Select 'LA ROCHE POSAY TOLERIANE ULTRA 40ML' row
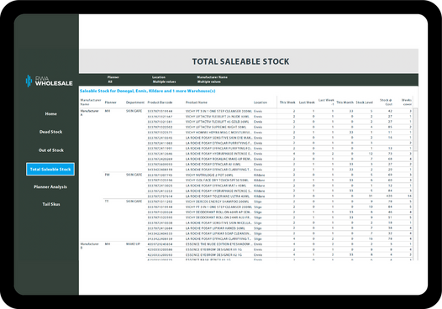Screen dimensions: 442x309 [x=279, y=196]
